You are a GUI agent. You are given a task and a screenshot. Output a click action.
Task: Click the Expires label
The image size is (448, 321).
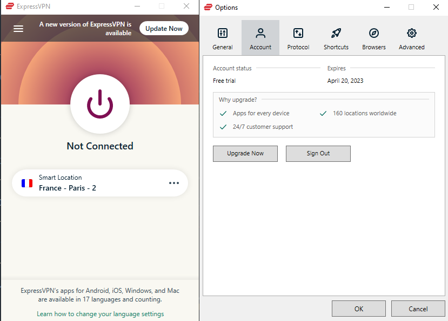pos(336,68)
